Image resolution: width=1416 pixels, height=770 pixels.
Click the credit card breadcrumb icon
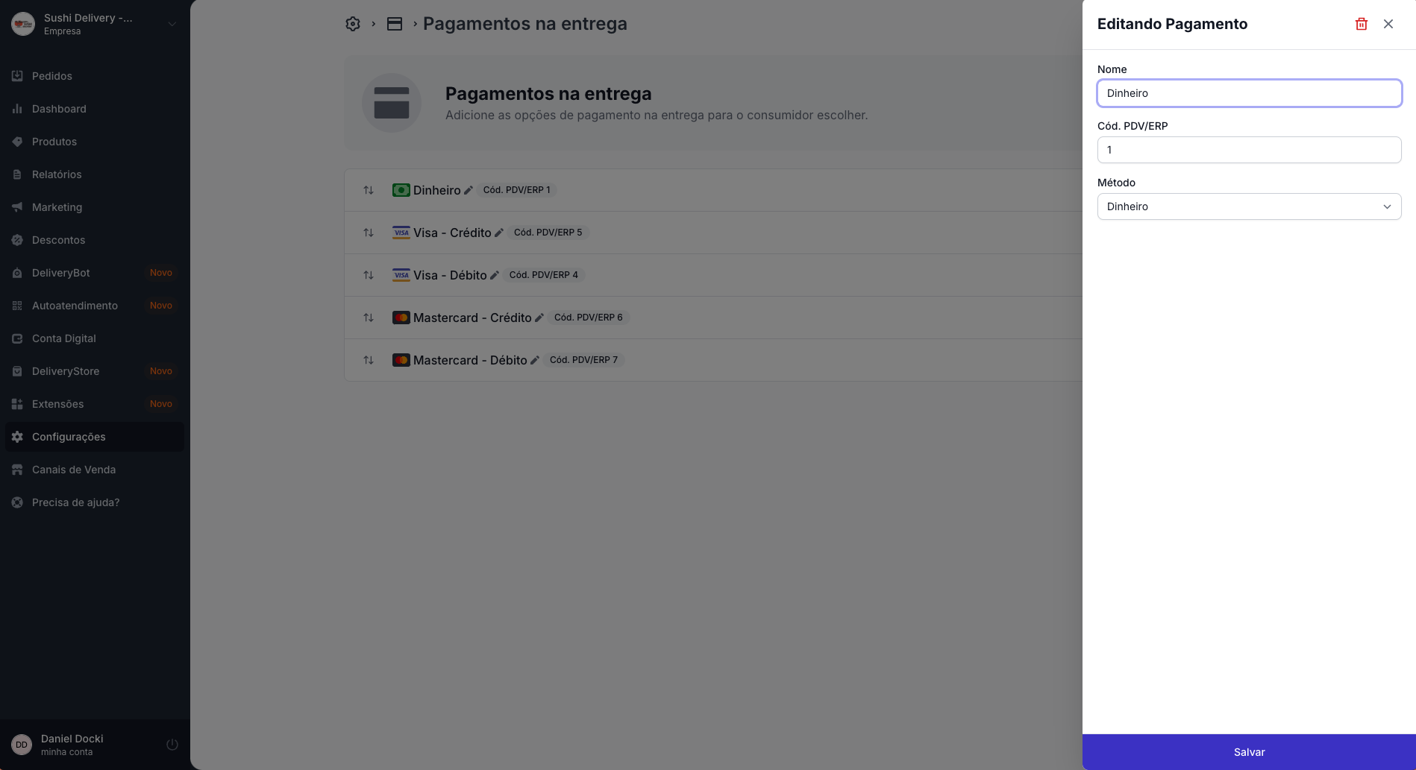click(x=395, y=24)
